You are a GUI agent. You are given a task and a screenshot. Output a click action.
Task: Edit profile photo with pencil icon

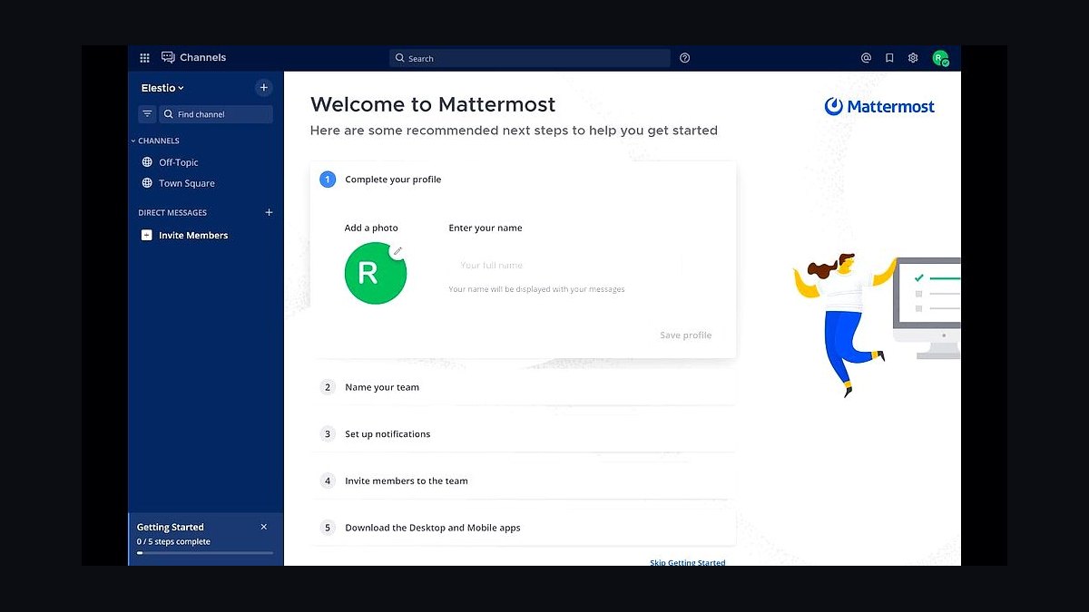(x=397, y=251)
